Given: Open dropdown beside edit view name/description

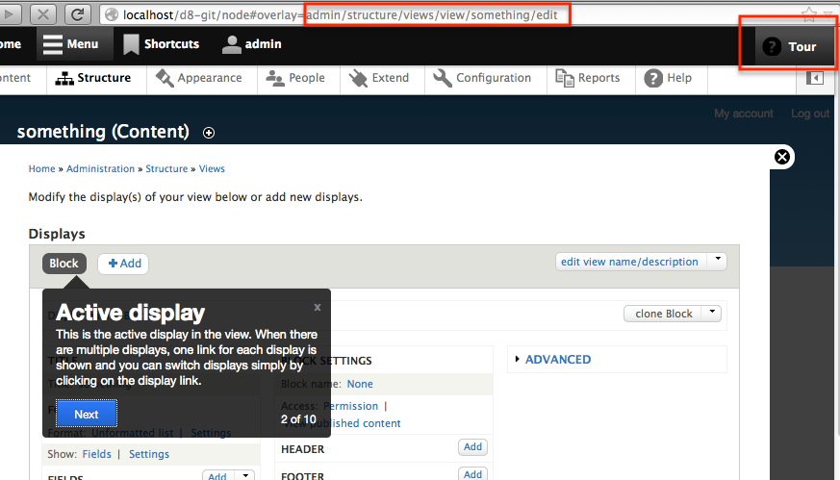Looking at the screenshot, I should point(718,261).
